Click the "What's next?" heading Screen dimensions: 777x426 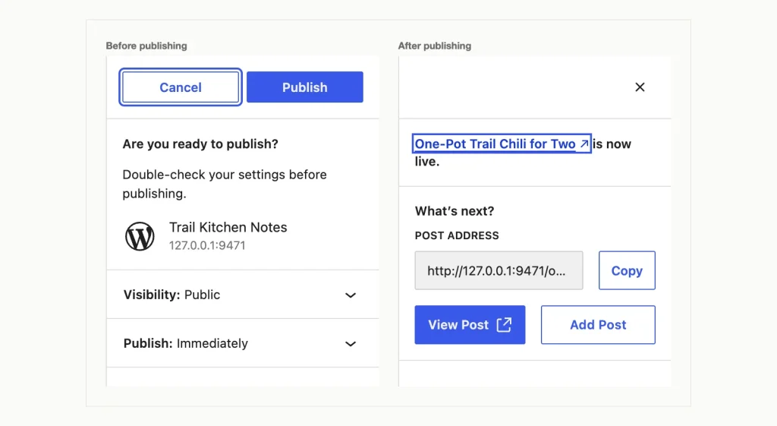tap(455, 211)
